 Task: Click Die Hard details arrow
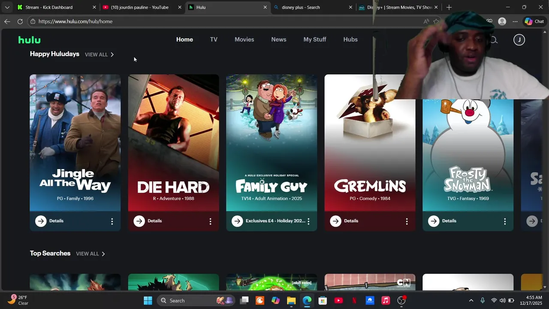139,221
